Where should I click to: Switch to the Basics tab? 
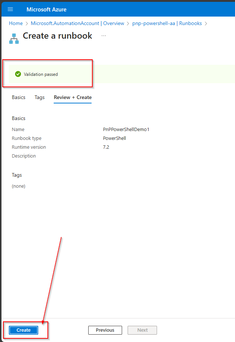[18, 97]
